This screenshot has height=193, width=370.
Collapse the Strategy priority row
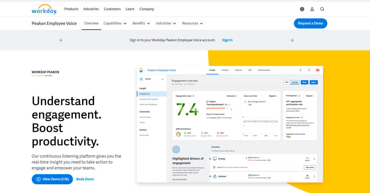(210, 159)
